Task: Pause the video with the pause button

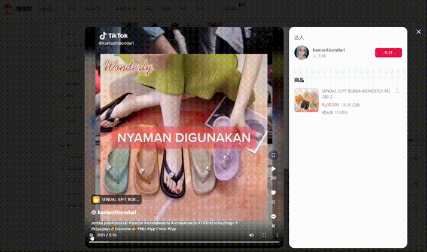Action: (91, 235)
